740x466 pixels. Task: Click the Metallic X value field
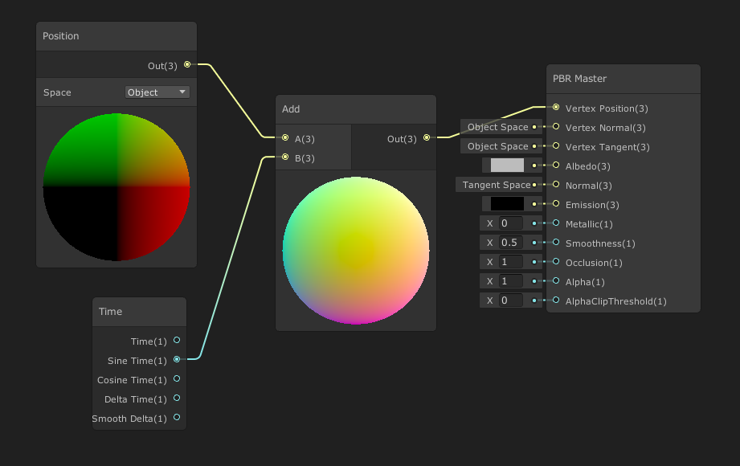(x=510, y=223)
